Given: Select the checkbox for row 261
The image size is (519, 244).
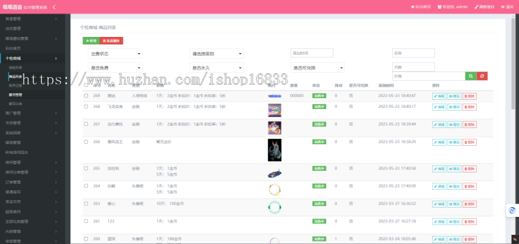Looking at the screenshot, I should 86,221.
